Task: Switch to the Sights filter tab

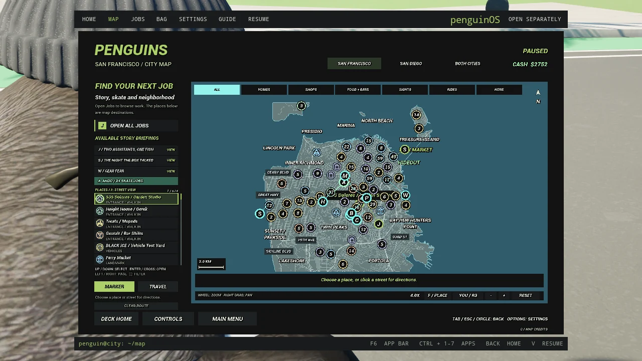Action: (405, 90)
